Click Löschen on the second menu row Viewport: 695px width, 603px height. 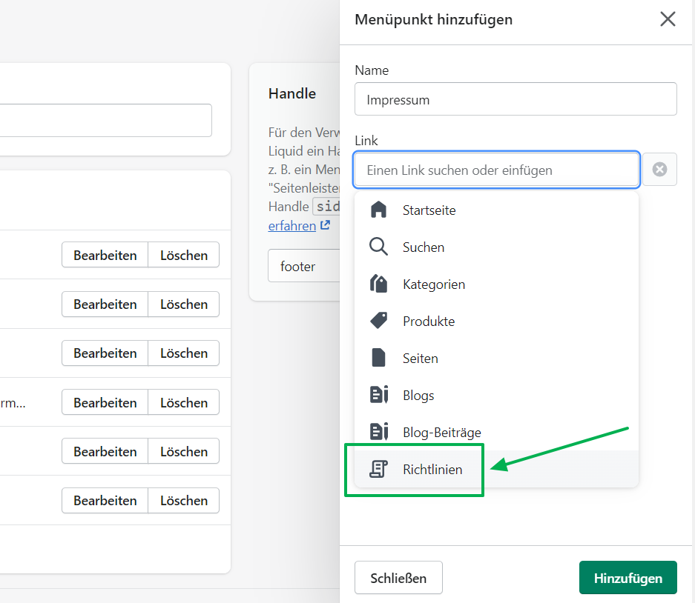184,304
